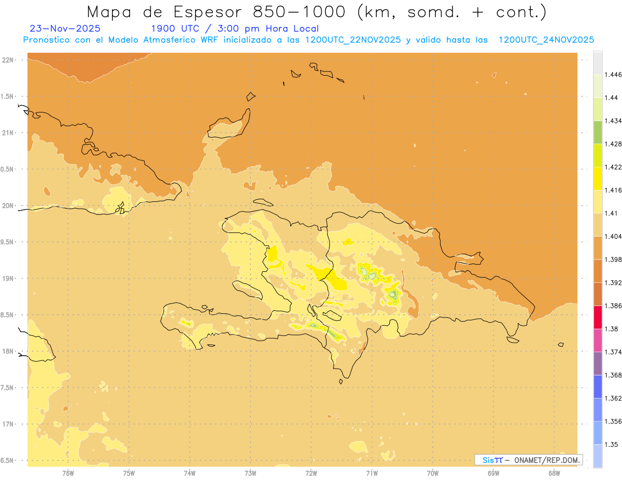Viewport: 622px width, 480px height.
Task: Click the red color bar segment between 1.38 and 1.386
Action: [x=598, y=317]
